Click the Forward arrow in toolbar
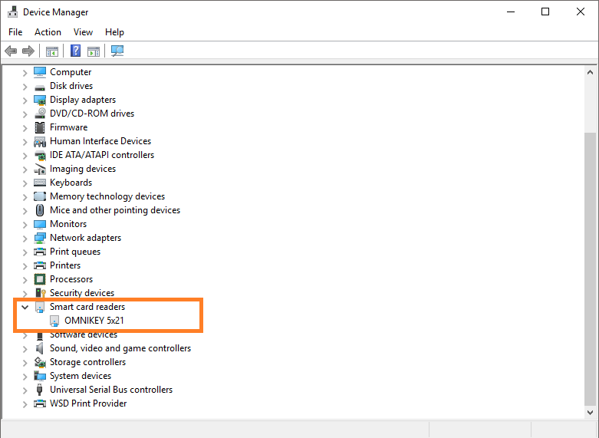This screenshot has width=599, height=438. (x=28, y=51)
